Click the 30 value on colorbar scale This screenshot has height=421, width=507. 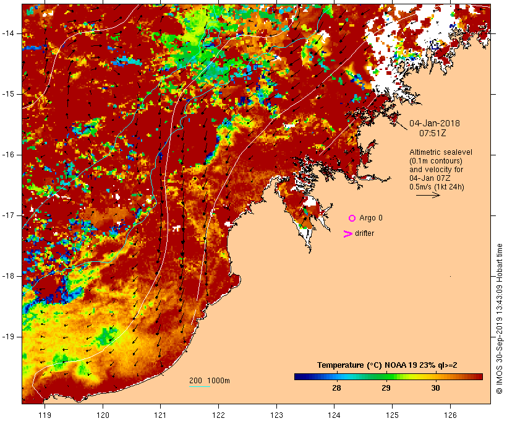(x=435, y=388)
